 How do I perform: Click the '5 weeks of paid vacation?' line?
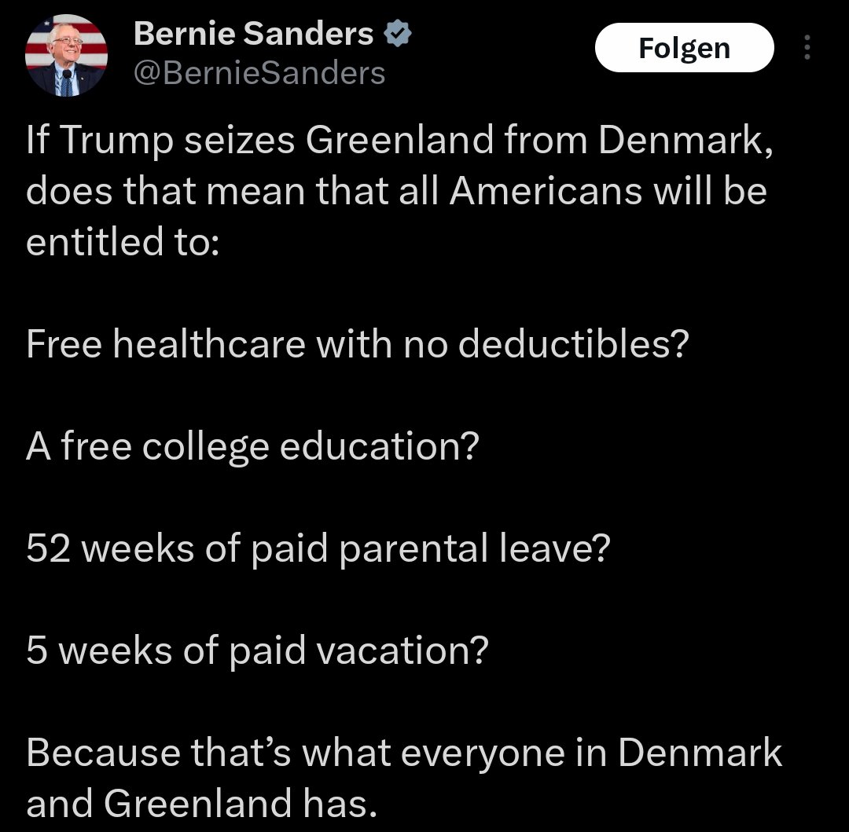[x=257, y=651]
